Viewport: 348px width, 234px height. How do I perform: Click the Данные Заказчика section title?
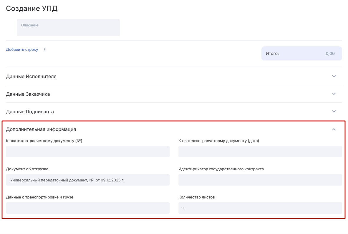click(x=28, y=94)
